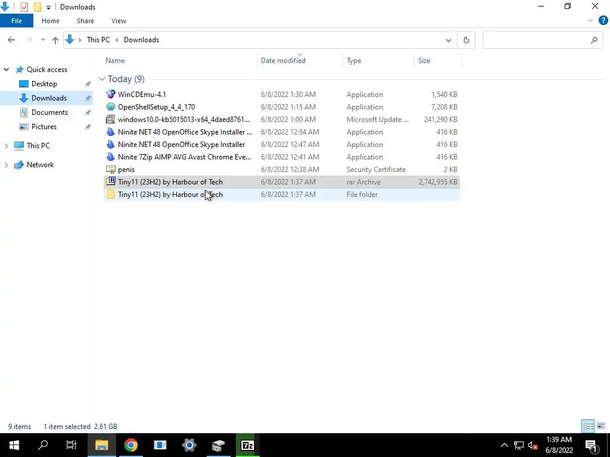Image resolution: width=610 pixels, height=457 pixels.
Task: Open the File menu
Action: click(16, 21)
